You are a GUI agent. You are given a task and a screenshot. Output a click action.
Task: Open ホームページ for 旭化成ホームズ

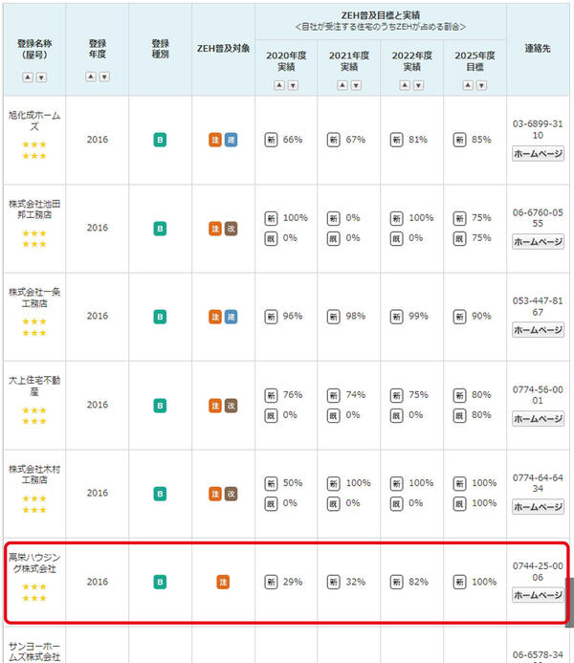point(538,153)
